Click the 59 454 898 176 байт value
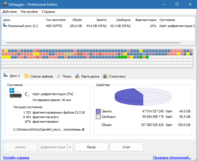The width and height of the screenshot is (197, 161). (x=157, y=117)
